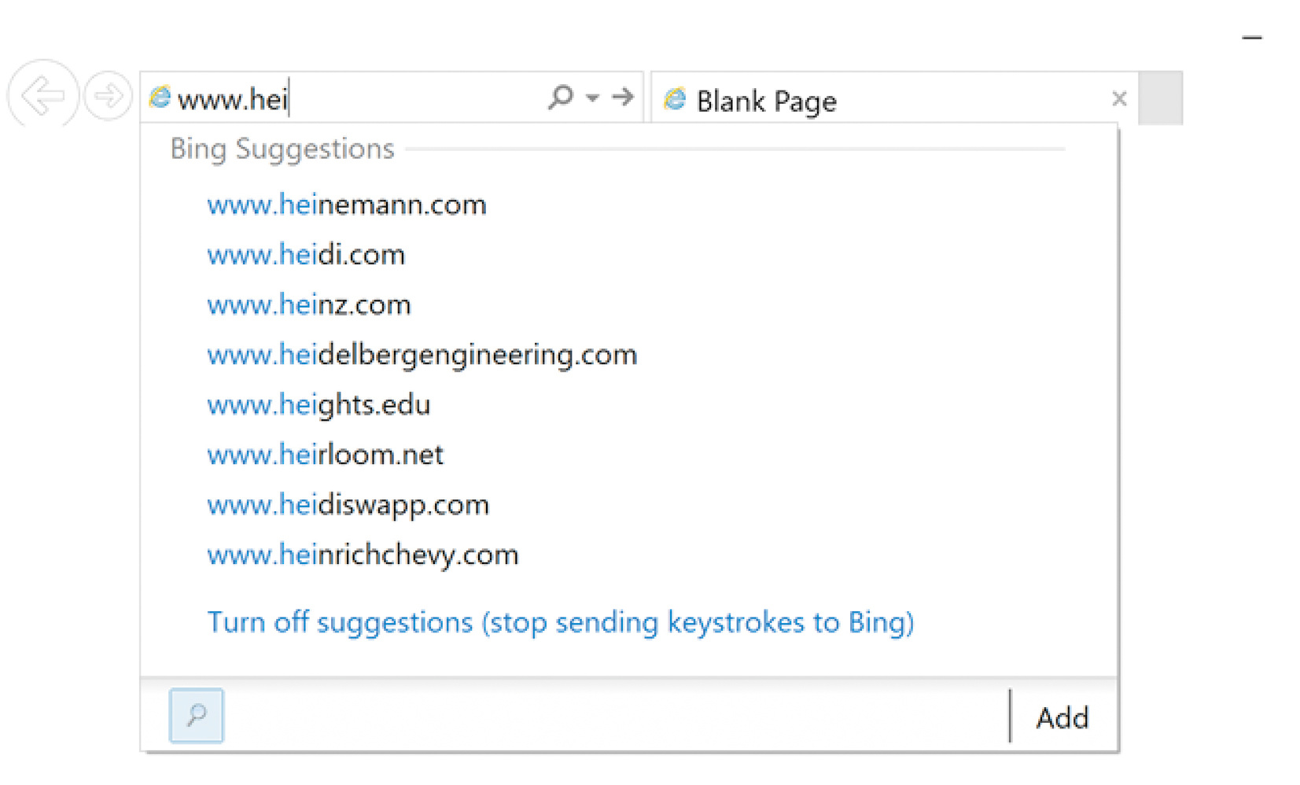Choose the www.heirloom.net suggestion
Screen dimensions: 1300x785
pos(325,455)
